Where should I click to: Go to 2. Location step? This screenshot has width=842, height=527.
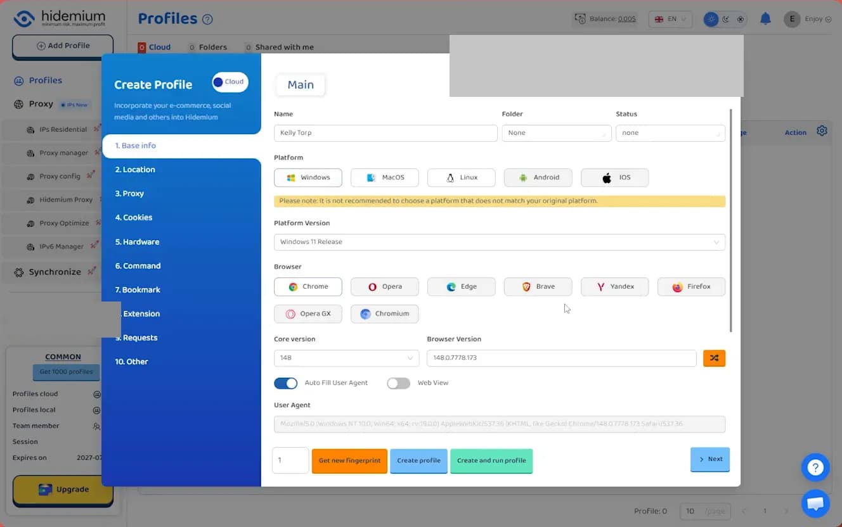(135, 170)
